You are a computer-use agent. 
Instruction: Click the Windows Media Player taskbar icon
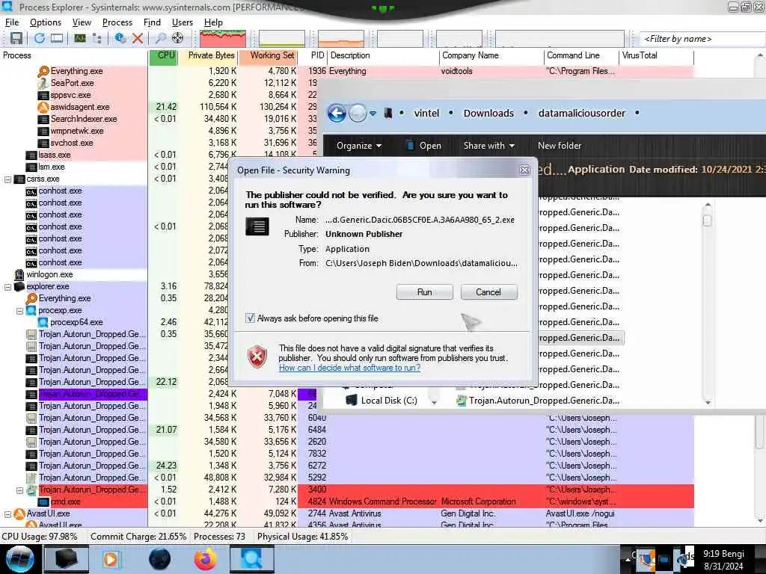(111, 559)
